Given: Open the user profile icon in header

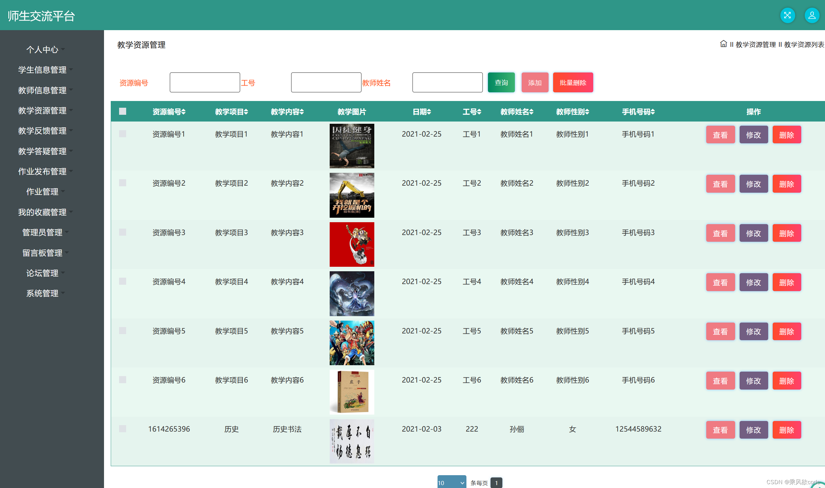Looking at the screenshot, I should click(x=812, y=15).
